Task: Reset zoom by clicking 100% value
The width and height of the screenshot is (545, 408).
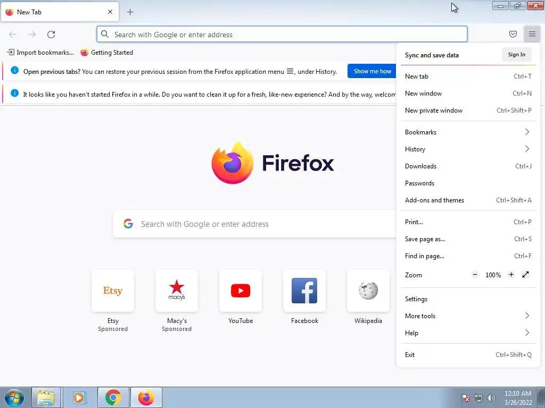Action: [x=493, y=275]
